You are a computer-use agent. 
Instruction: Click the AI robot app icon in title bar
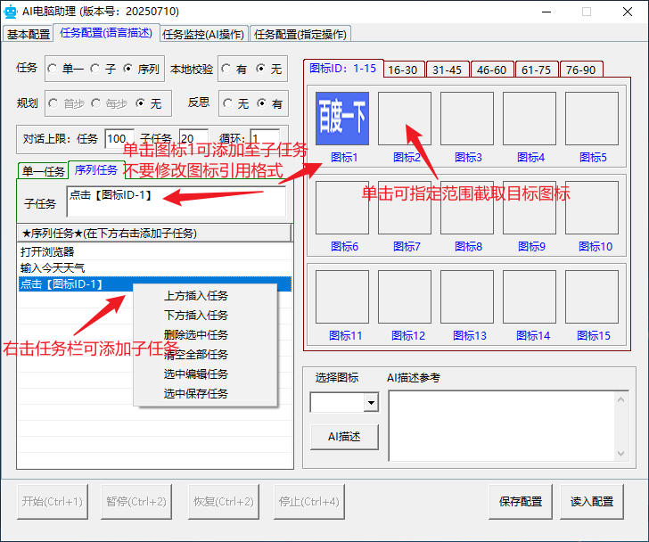tap(11, 12)
